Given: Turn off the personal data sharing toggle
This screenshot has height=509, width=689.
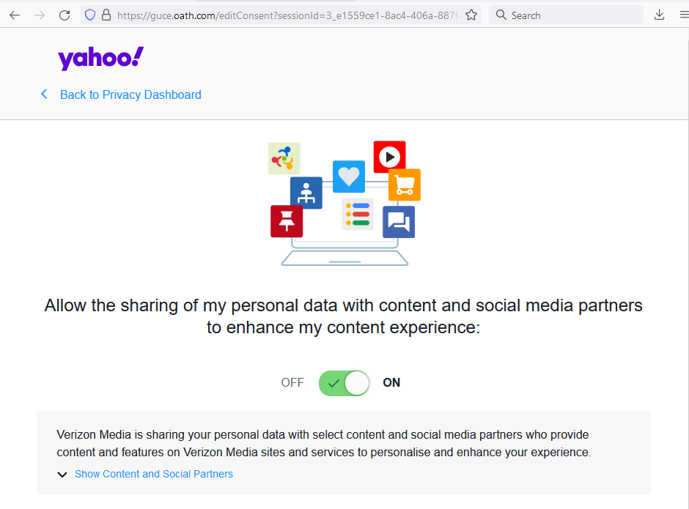Looking at the screenshot, I should (x=344, y=382).
